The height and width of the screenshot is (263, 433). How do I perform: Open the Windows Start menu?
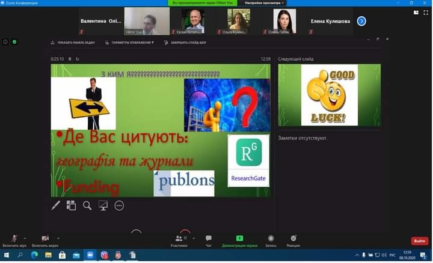[x=6, y=255]
